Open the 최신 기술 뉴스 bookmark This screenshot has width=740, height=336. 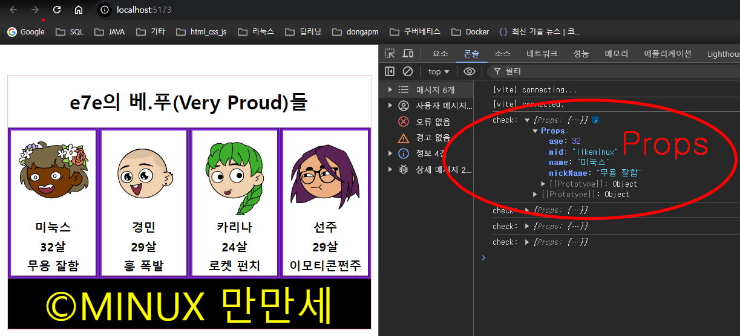click(x=540, y=32)
